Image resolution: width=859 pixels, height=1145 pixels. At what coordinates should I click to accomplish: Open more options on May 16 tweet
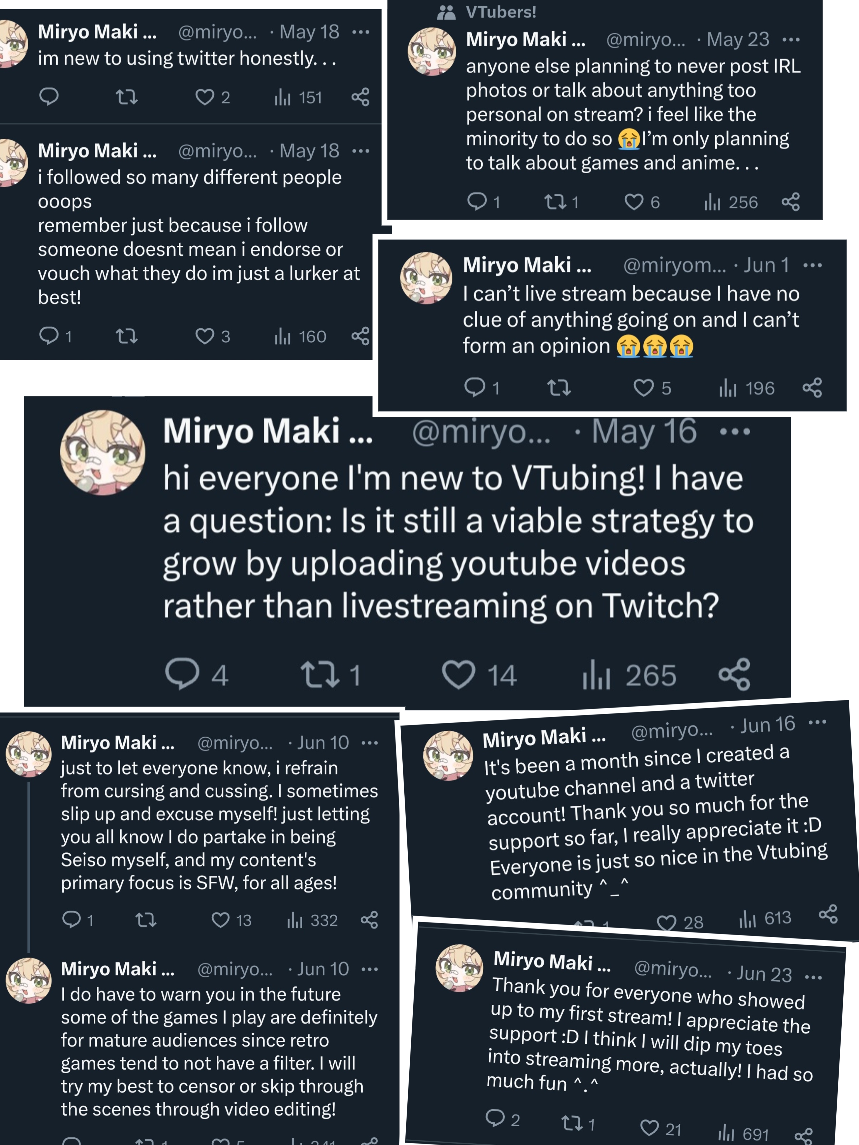click(x=735, y=431)
